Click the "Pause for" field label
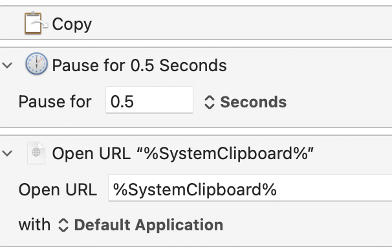Image resolution: width=392 pixels, height=251 pixels. [55, 102]
